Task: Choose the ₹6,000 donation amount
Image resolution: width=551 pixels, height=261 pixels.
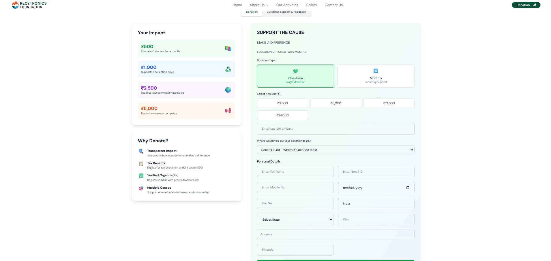Action: 336,103
